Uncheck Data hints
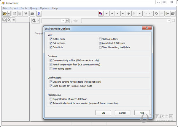Viewport: 178px width, 127px height. coord(51,47)
